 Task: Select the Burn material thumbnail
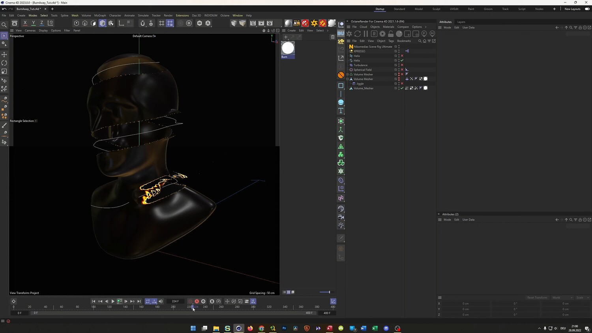pyautogui.click(x=288, y=48)
